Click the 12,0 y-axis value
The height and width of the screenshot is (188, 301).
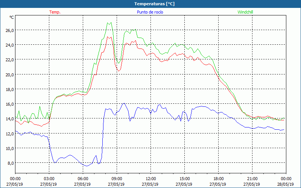(9, 133)
